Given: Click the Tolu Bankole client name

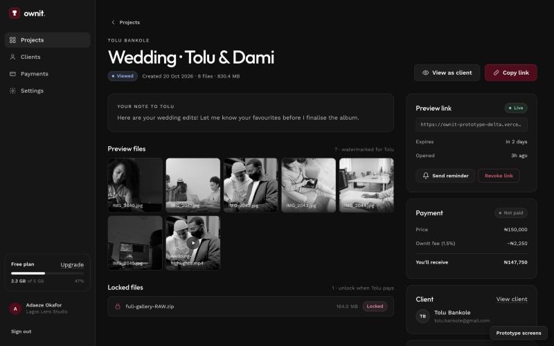Looking at the screenshot, I should pos(452,313).
